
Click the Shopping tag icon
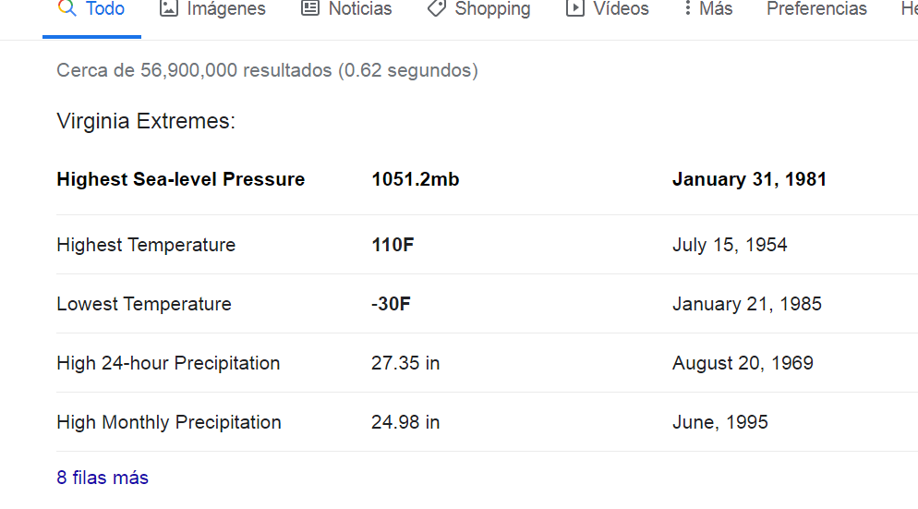pos(437,8)
